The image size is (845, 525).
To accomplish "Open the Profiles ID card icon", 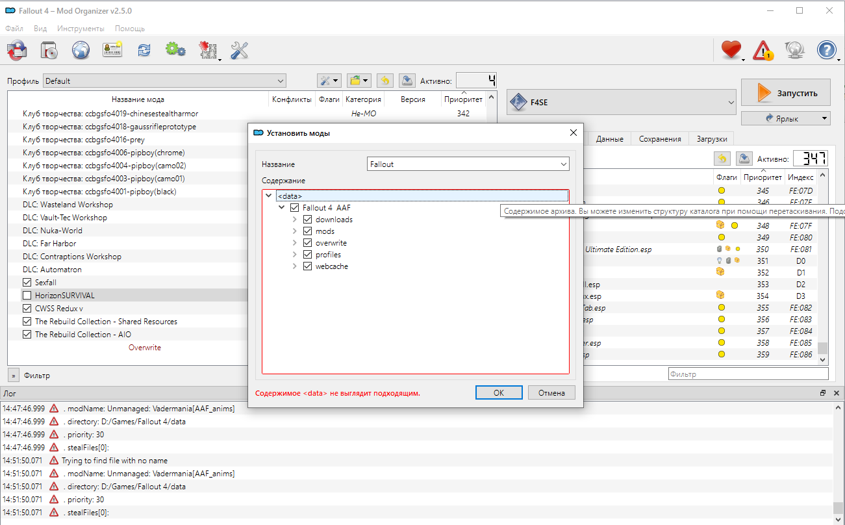I will pyautogui.click(x=112, y=50).
